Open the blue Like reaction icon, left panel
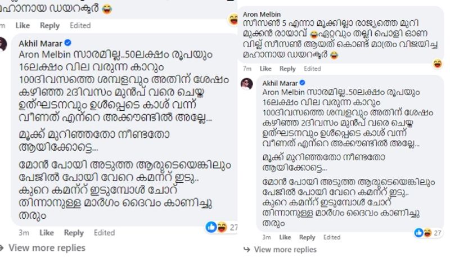Viewport: 450px width, 257px height. point(210,227)
